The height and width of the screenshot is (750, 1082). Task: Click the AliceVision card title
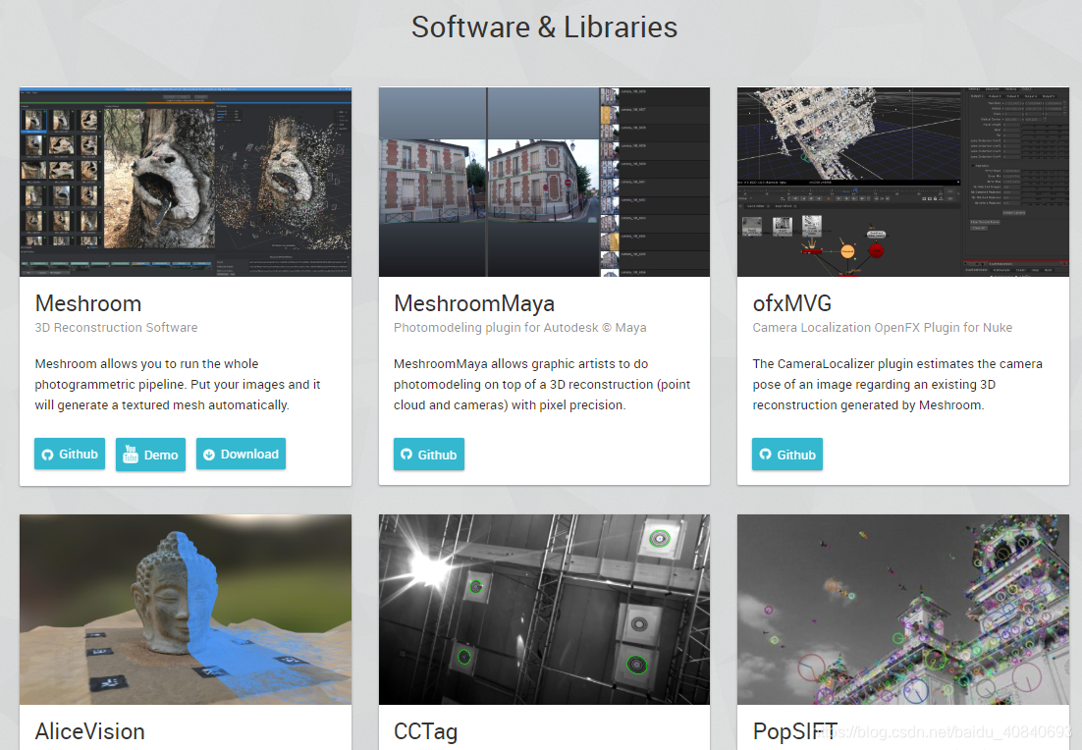90,731
